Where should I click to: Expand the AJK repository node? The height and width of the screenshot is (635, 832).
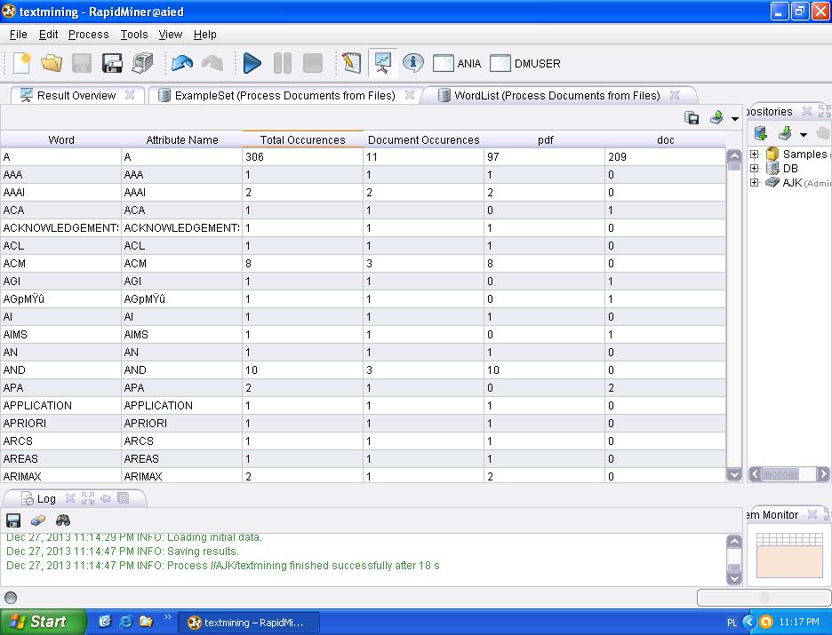(755, 182)
